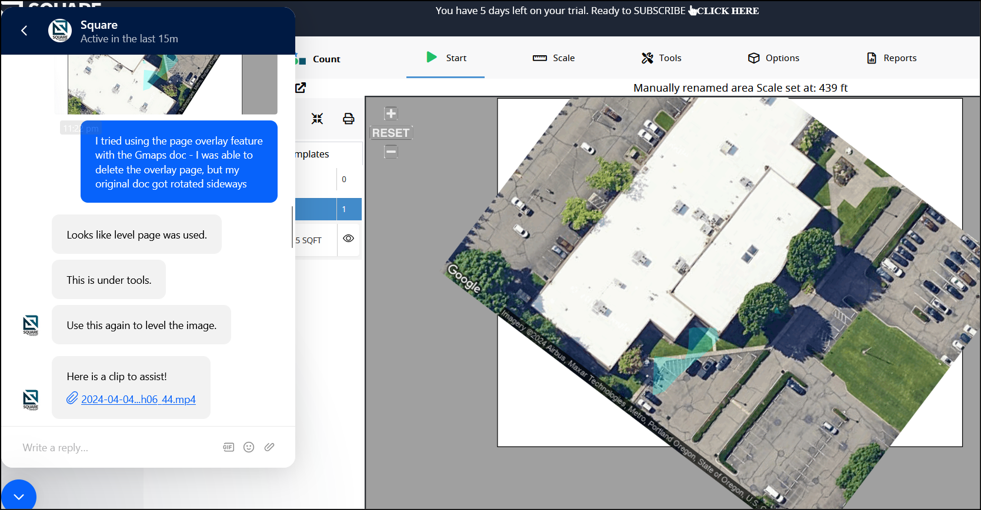Viewport: 981px width, 510px height.
Task: Open the Options tab
Action: tap(773, 58)
